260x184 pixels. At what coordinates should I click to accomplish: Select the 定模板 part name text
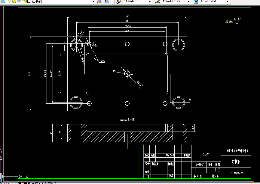click(236, 162)
